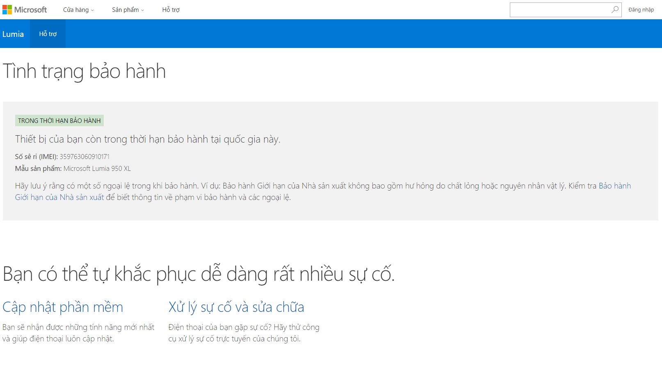This screenshot has width=662, height=377.
Task: Click the Thiết bị của bạn còn trong thời hạn text
Action: pos(148,139)
